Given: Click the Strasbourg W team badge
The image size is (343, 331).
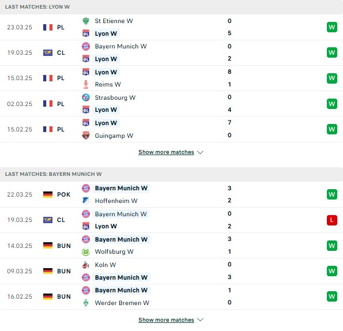Looking at the screenshot, I should point(86,97).
